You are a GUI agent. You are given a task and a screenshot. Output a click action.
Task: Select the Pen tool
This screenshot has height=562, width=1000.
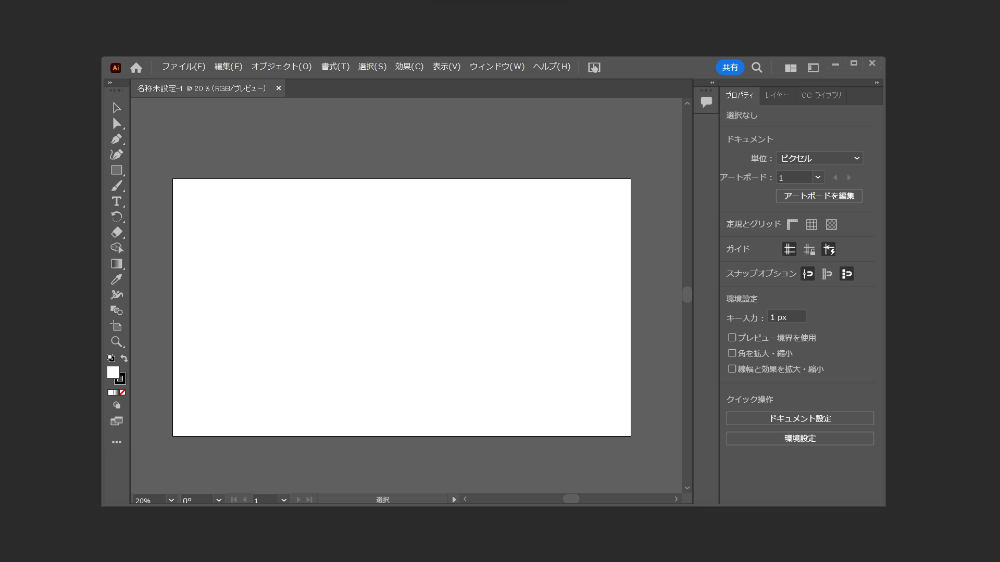coord(117,138)
